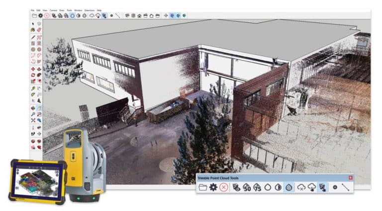Image resolution: width=382 pixels, height=211 pixels.
Task: Open the Camera menu
Action: (x=53, y=10)
